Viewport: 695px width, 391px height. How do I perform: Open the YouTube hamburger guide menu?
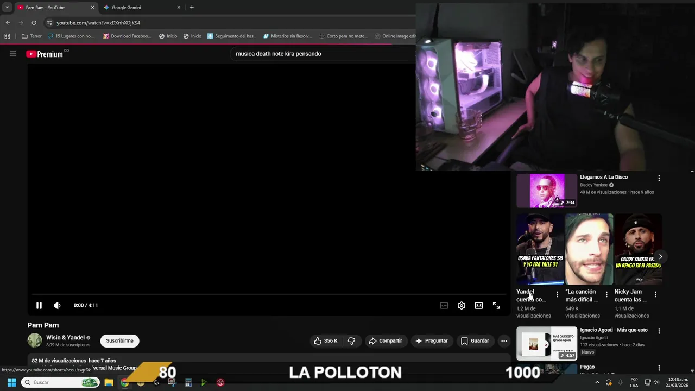13,54
